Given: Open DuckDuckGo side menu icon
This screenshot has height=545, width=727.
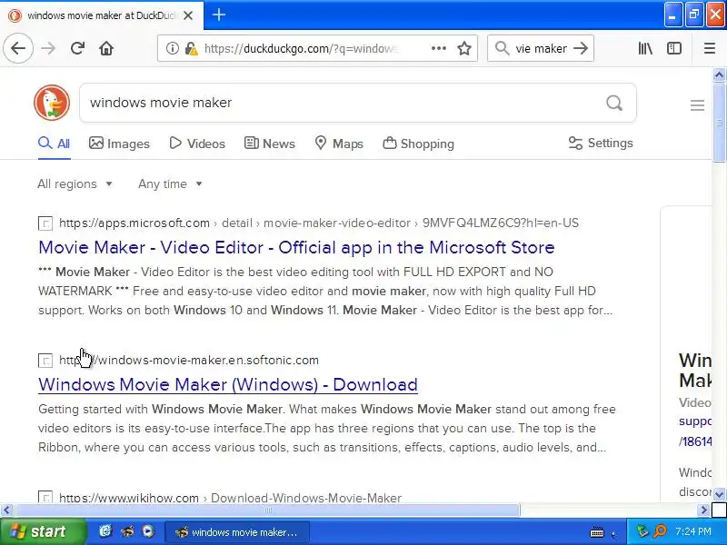Looking at the screenshot, I should [697, 105].
